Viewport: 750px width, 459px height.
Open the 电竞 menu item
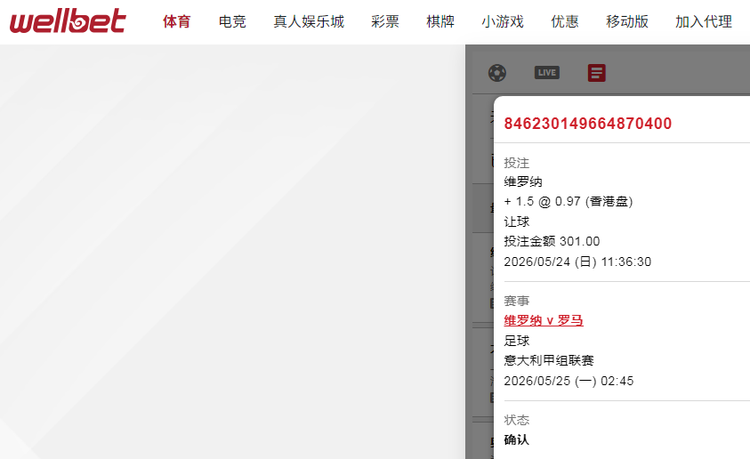232,21
